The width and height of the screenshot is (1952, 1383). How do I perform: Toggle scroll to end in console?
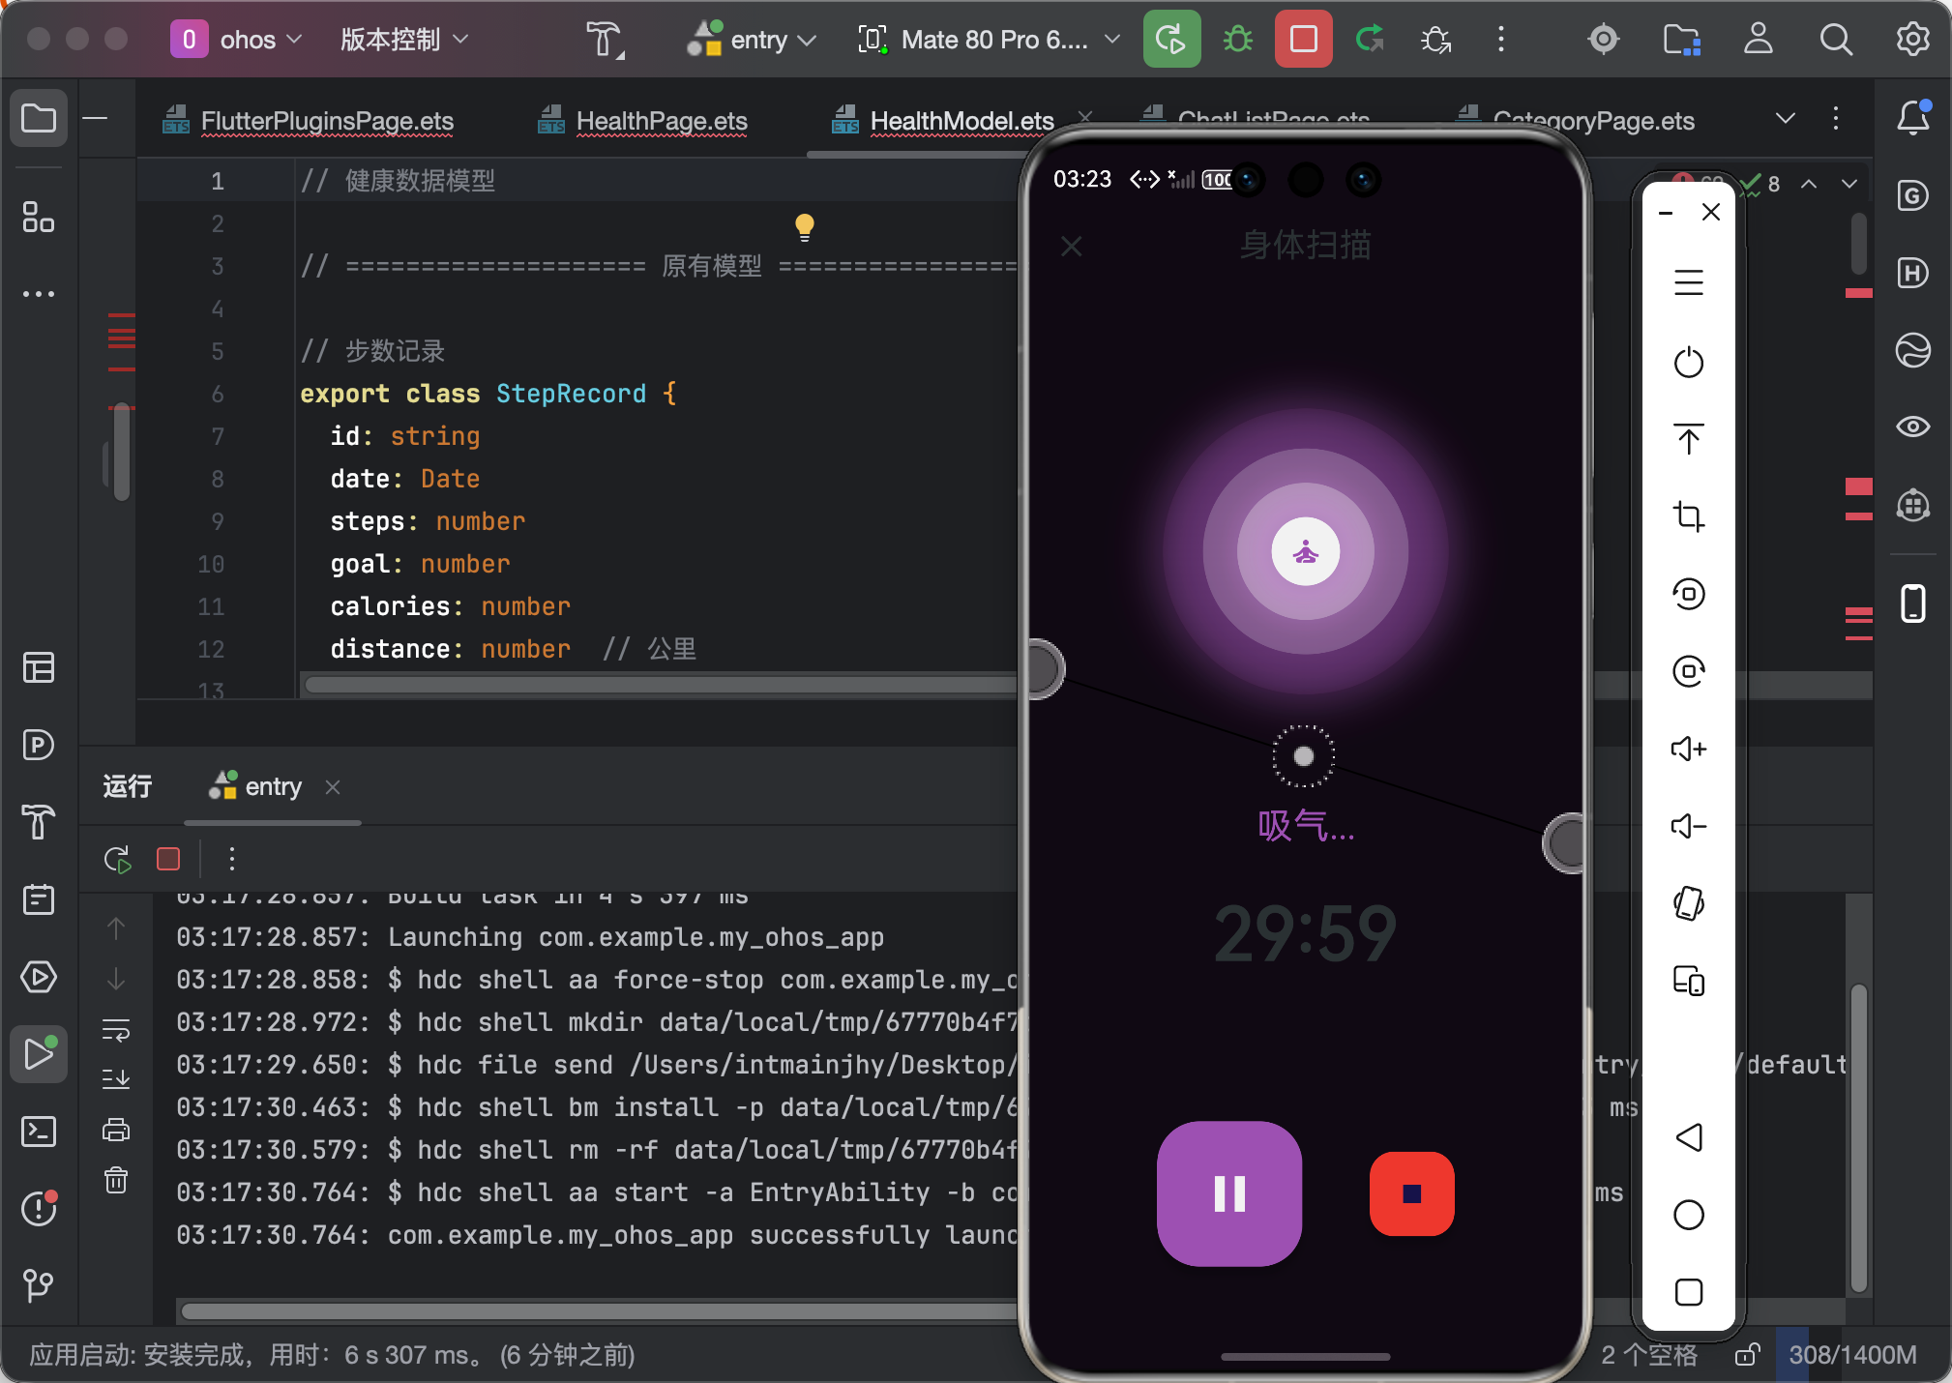pos(116,1079)
